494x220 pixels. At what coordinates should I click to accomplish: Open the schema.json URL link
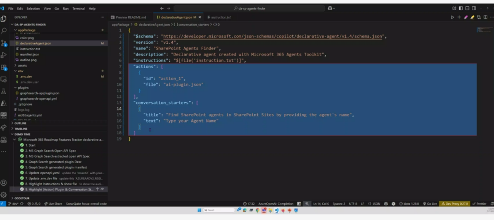coord(273,36)
